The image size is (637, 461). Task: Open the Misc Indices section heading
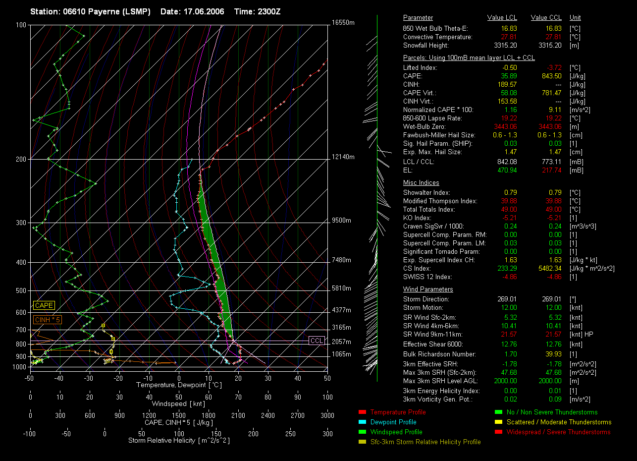point(421,183)
